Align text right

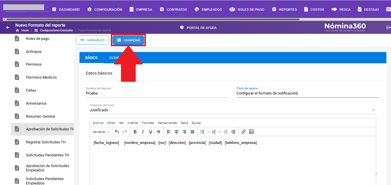click(184, 132)
